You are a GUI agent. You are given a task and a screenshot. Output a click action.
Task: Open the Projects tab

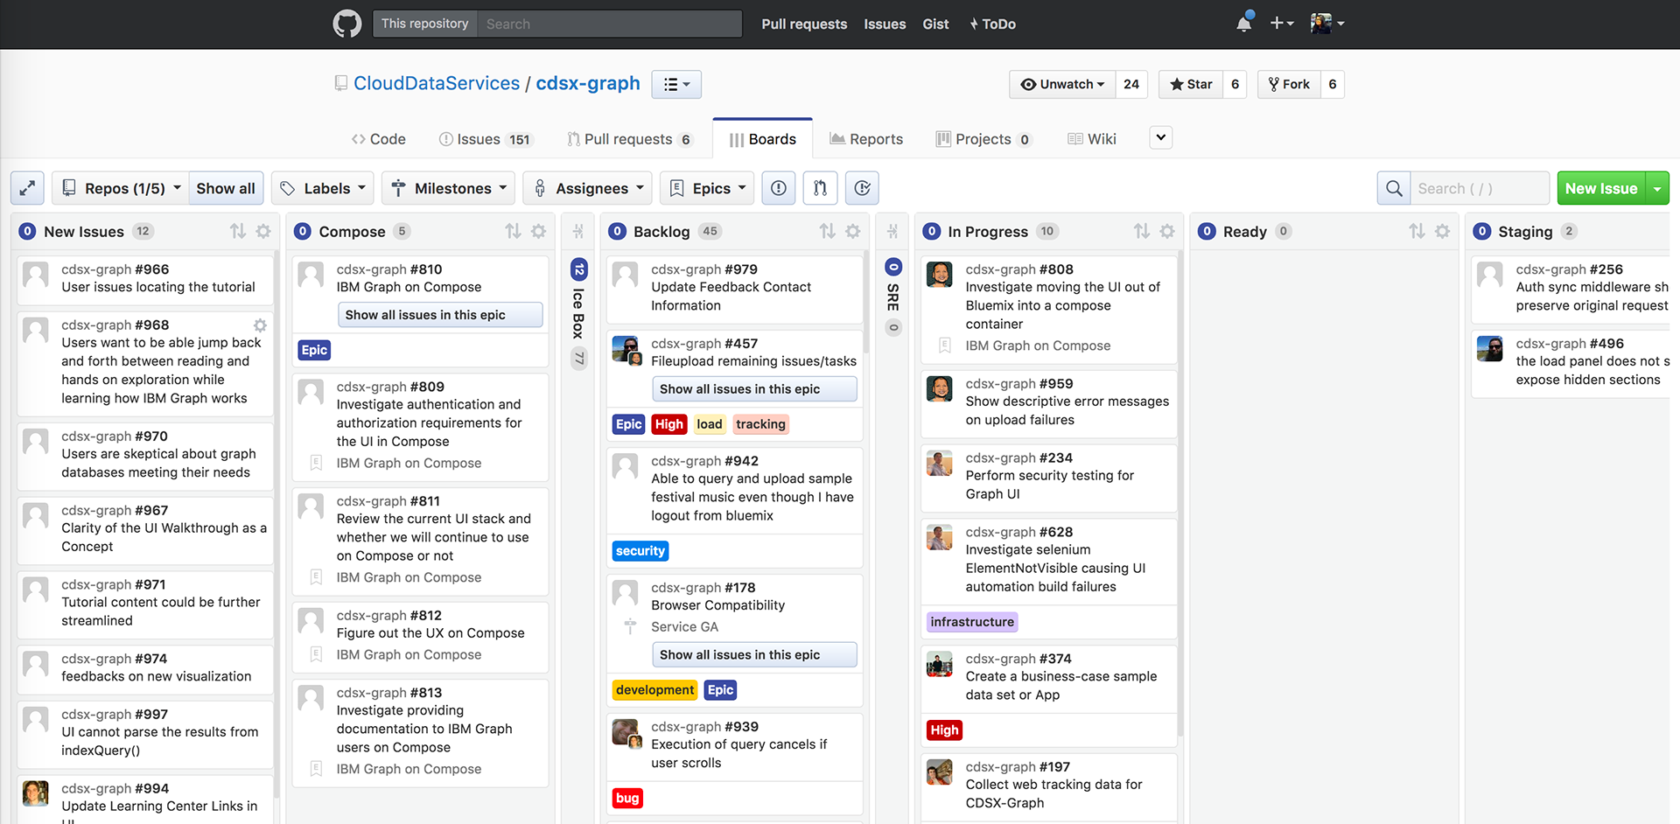tap(984, 139)
